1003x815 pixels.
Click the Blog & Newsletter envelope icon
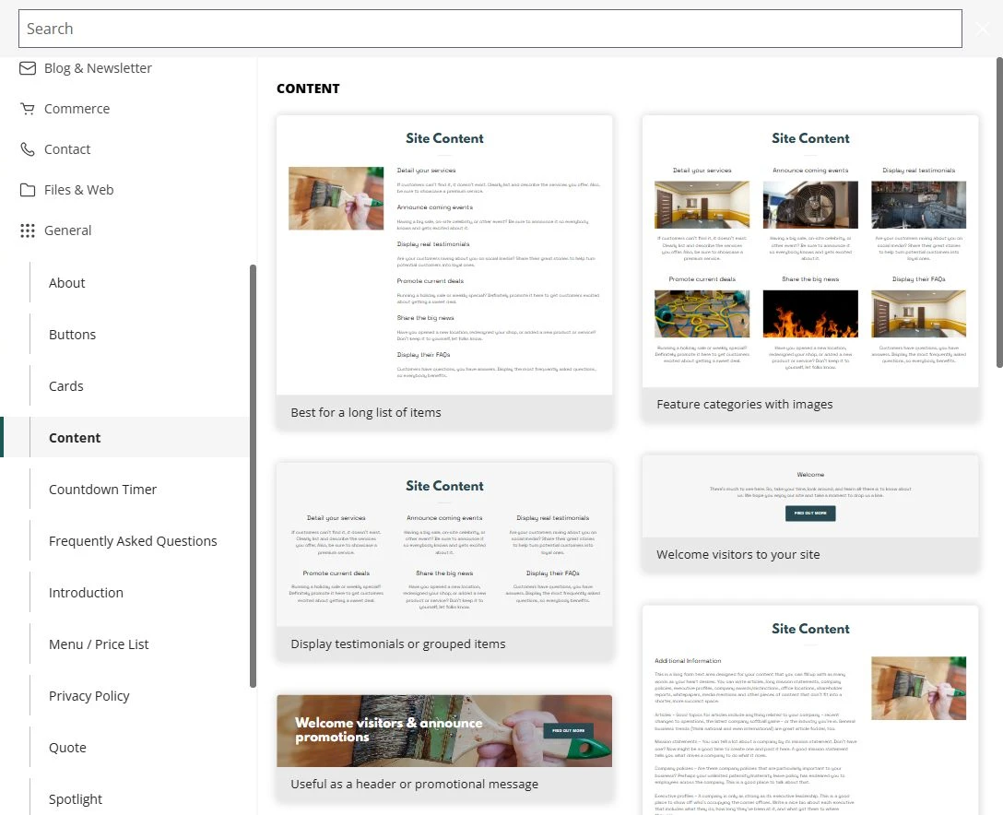pyautogui.click(x=28, y=68)
